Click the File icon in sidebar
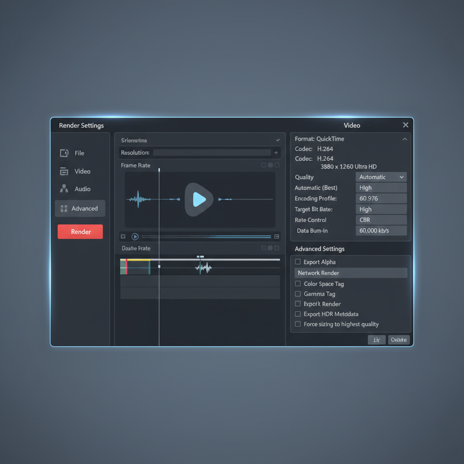The width and height of the screenshot is (464, 464). [x=64, y=153]
